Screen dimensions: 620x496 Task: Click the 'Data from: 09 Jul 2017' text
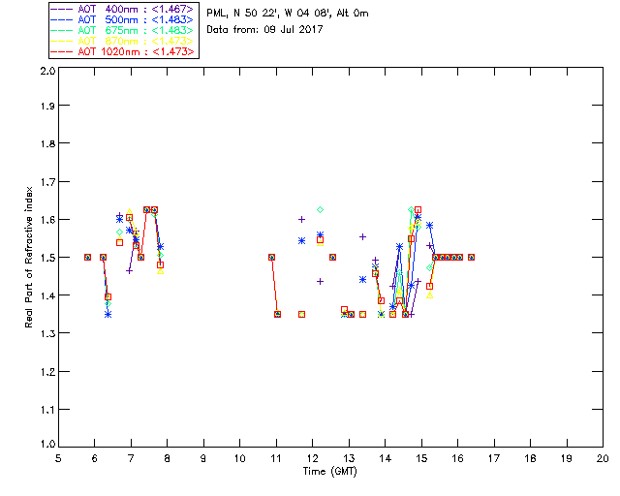pyautogui.click(x=264, y=30)
